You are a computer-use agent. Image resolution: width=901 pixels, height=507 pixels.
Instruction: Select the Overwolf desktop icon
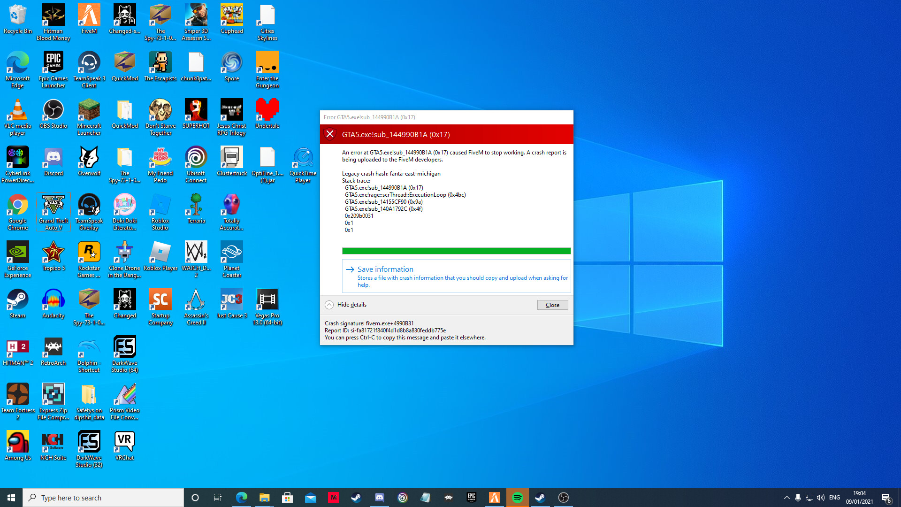coord(89,162)
